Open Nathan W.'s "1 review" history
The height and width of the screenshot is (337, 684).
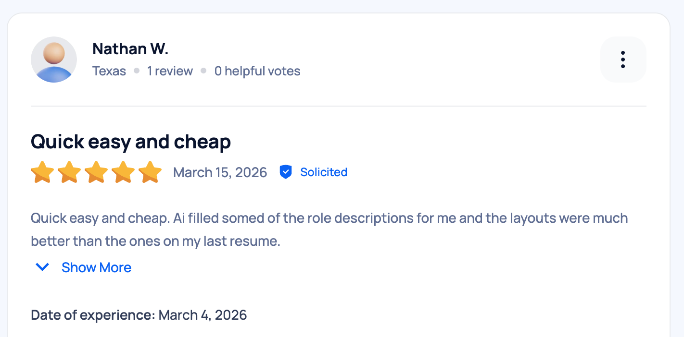(x=170, y=71)
